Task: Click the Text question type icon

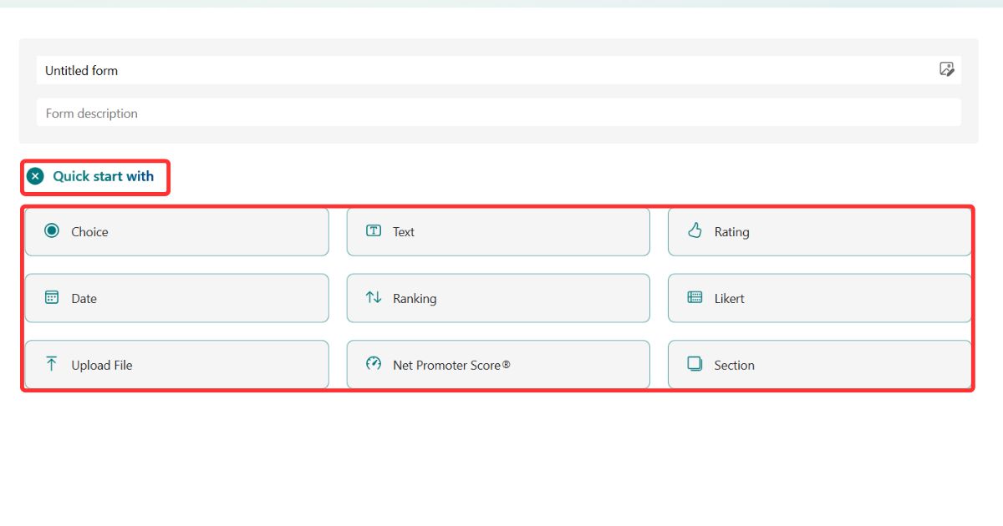Action: click(373, 231)
